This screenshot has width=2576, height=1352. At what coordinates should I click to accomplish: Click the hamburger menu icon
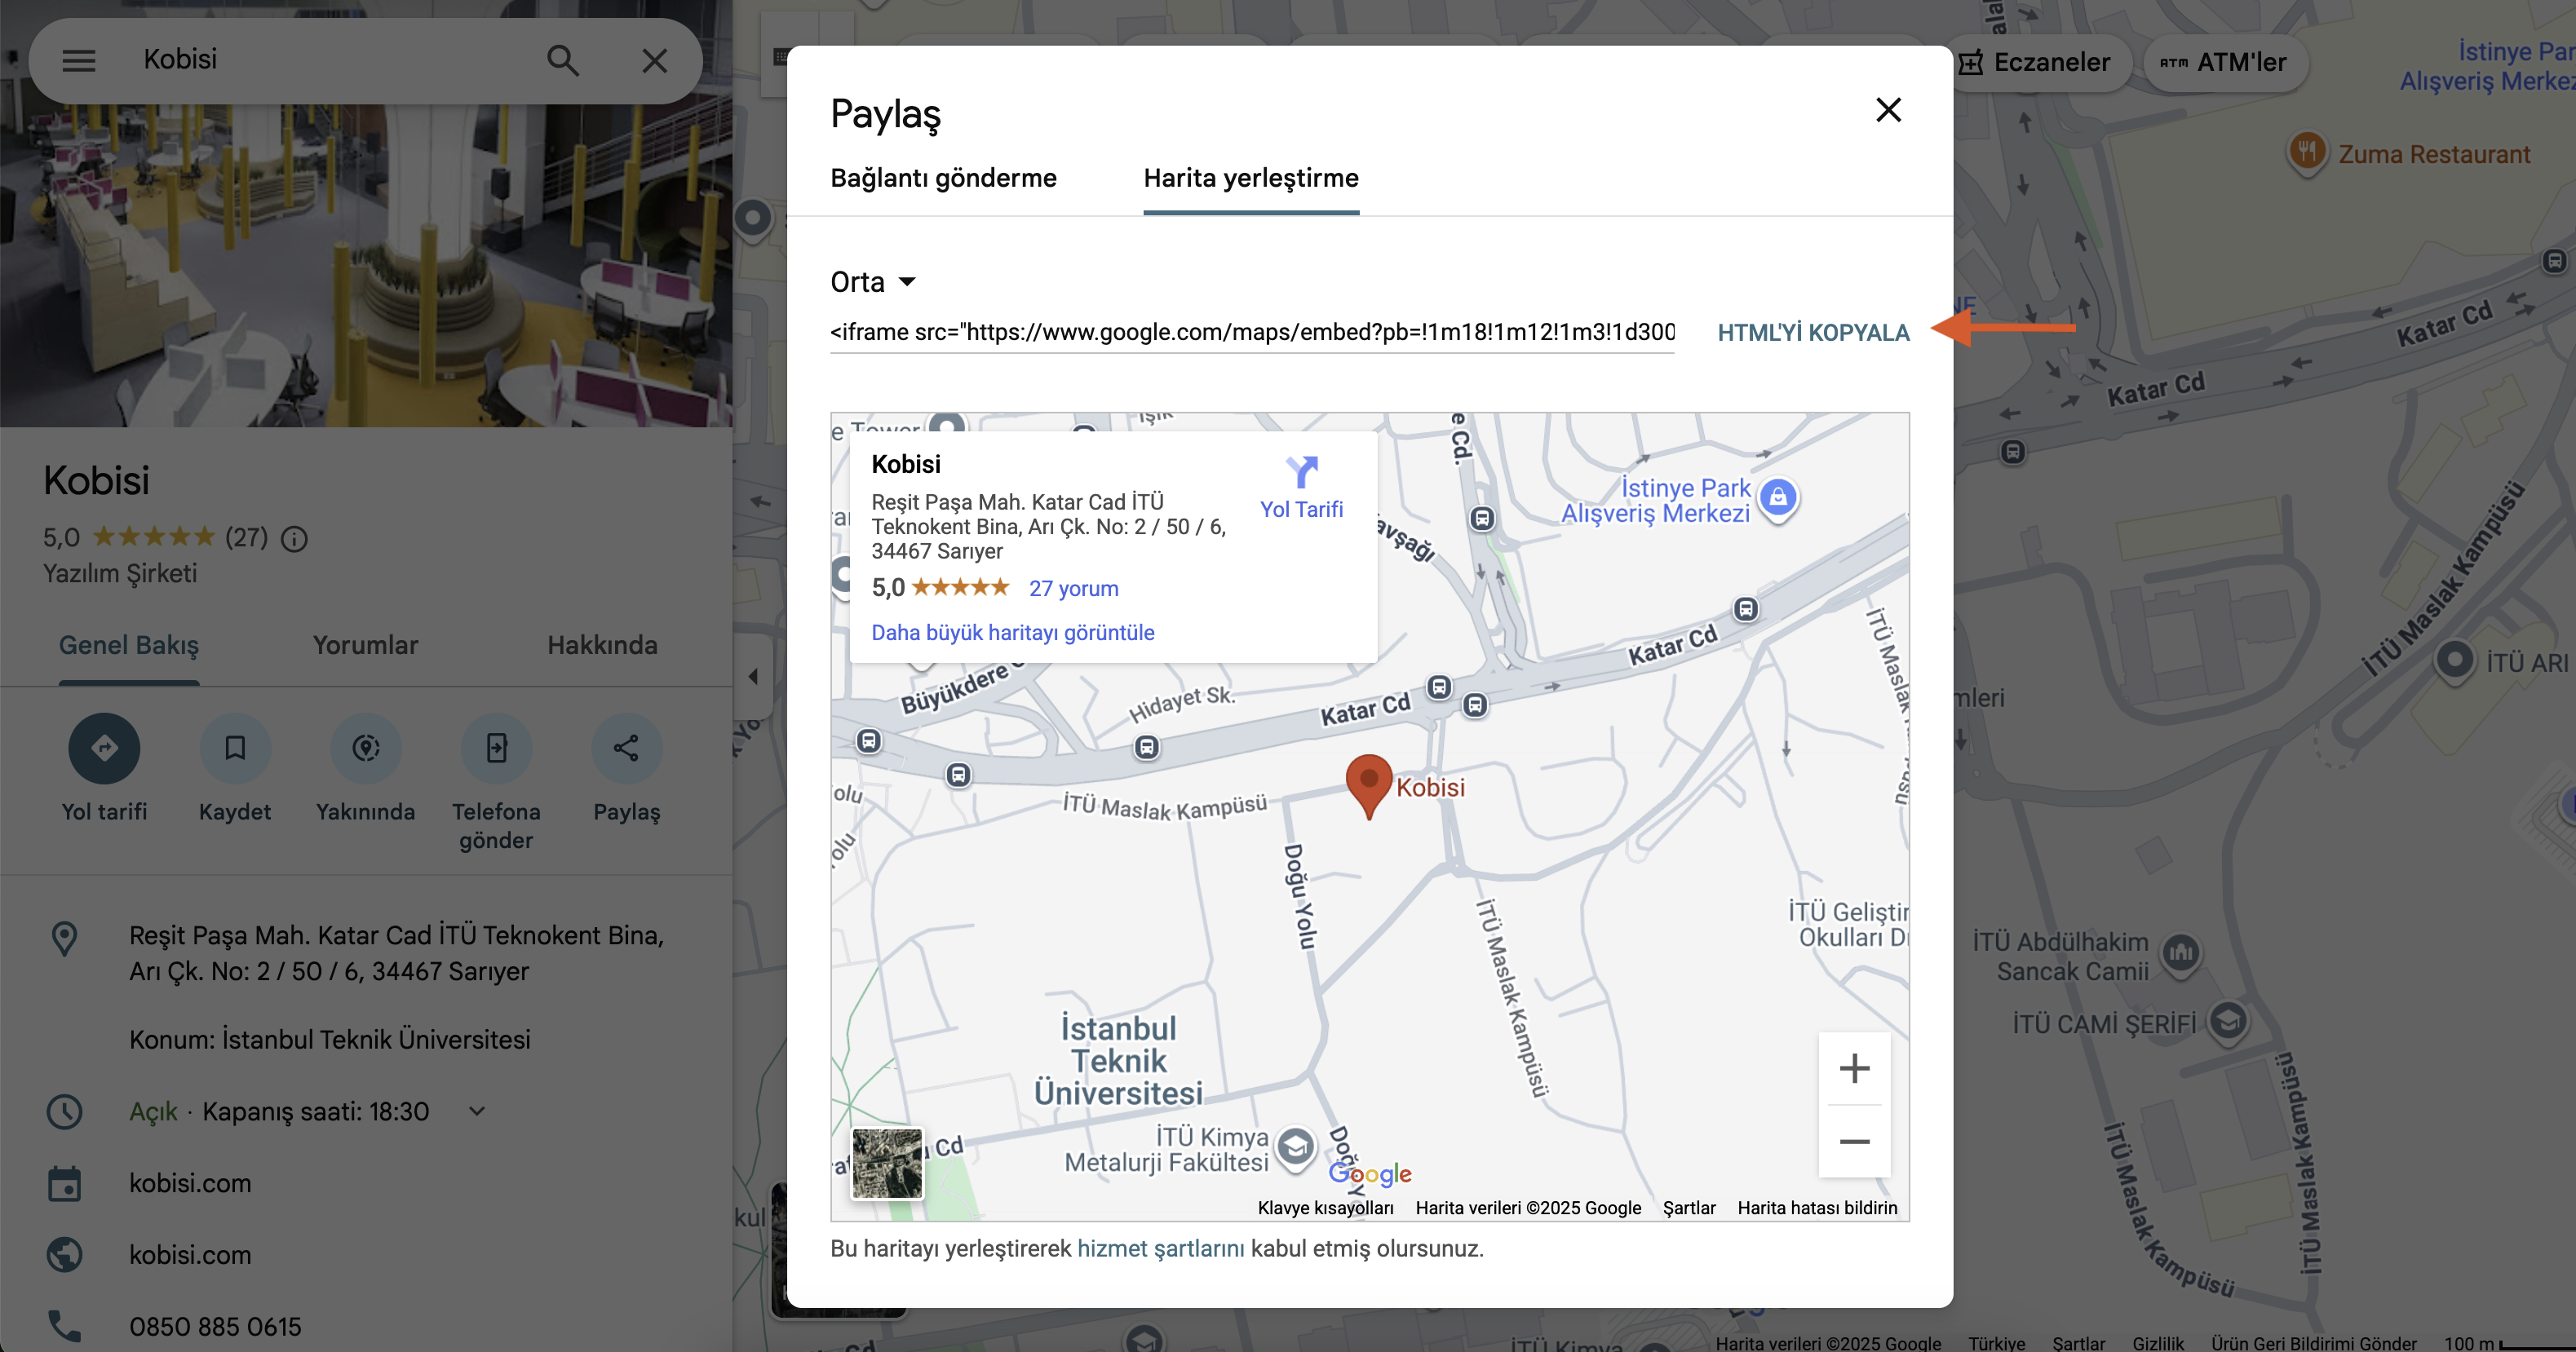click(x=79, y=61)
